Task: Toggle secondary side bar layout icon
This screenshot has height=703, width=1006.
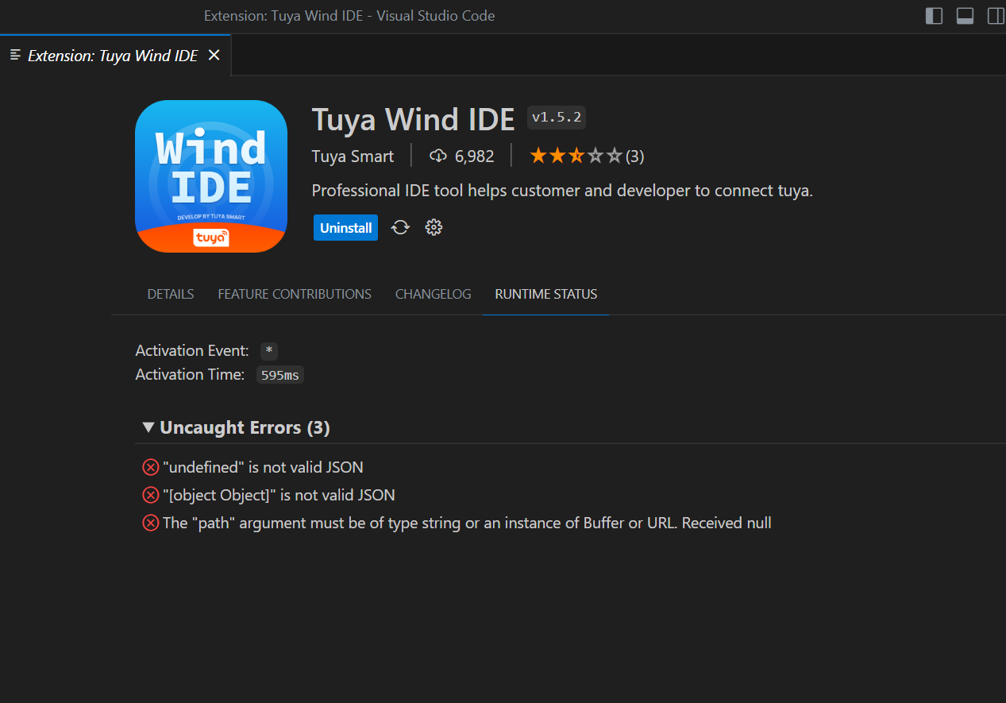Action: [x=996, y=16]
